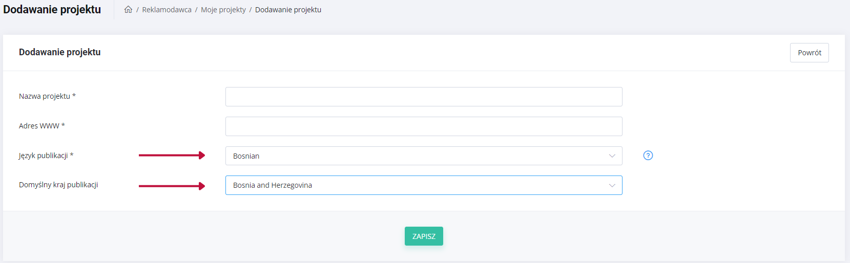Click red arrow pointing to country field
The width and height of the screenshot is (850, 263).
[172, 186]
